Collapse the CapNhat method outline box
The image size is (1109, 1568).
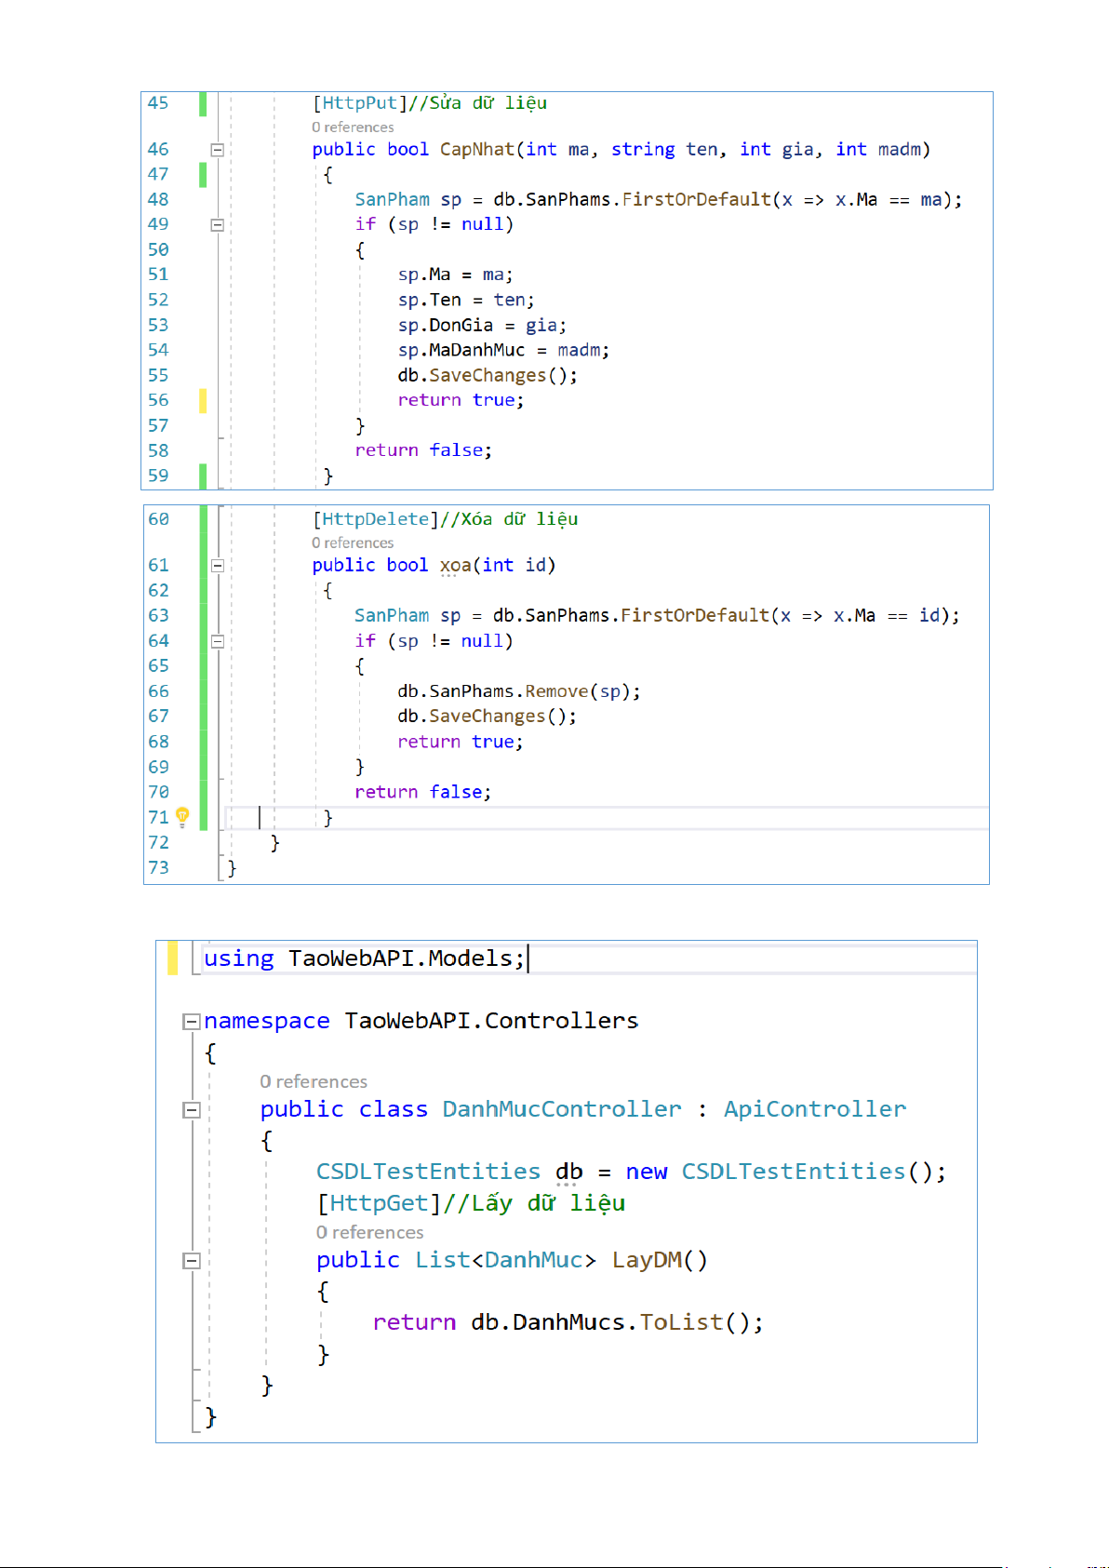217,150
